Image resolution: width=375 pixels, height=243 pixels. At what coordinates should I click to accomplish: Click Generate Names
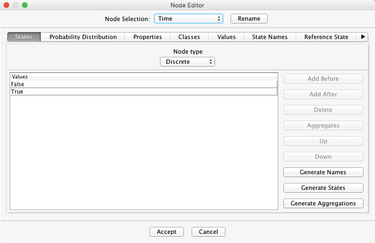[323, 172]
